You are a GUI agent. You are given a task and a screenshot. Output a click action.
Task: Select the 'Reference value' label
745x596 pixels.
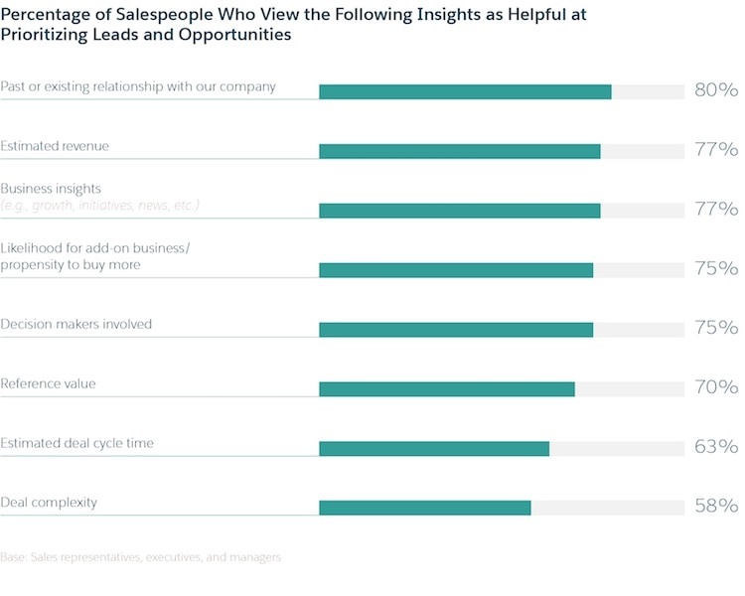(x=48, y=383)
